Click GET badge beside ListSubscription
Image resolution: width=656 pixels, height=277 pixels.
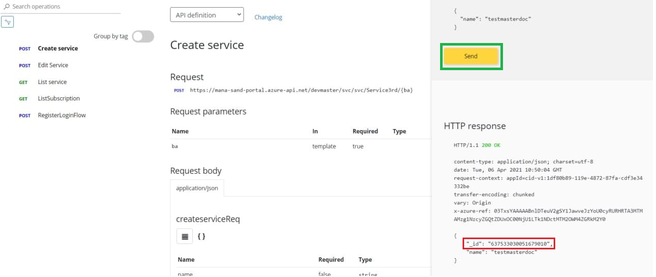[x=24, y=99]
